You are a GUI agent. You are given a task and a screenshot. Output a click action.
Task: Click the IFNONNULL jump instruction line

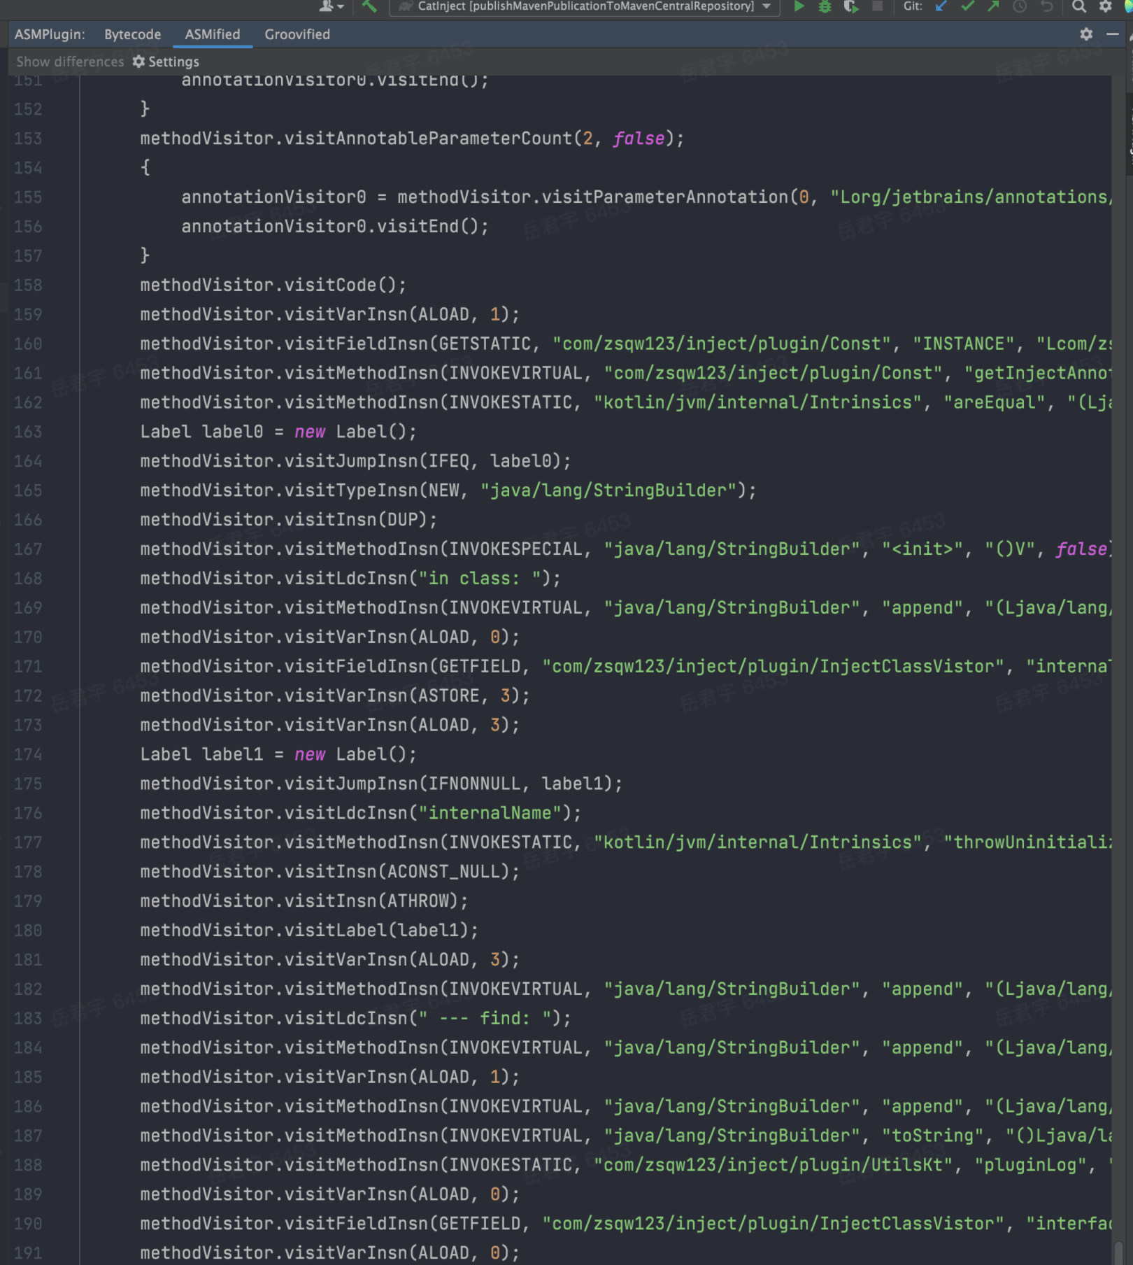[x=381, y=784]
